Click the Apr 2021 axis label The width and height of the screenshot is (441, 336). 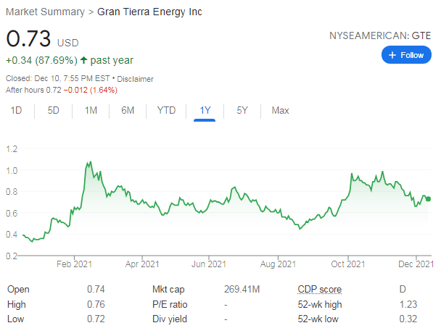point(142,264)
